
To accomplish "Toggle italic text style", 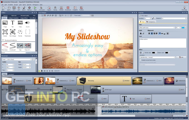I will tap(143, 33).
